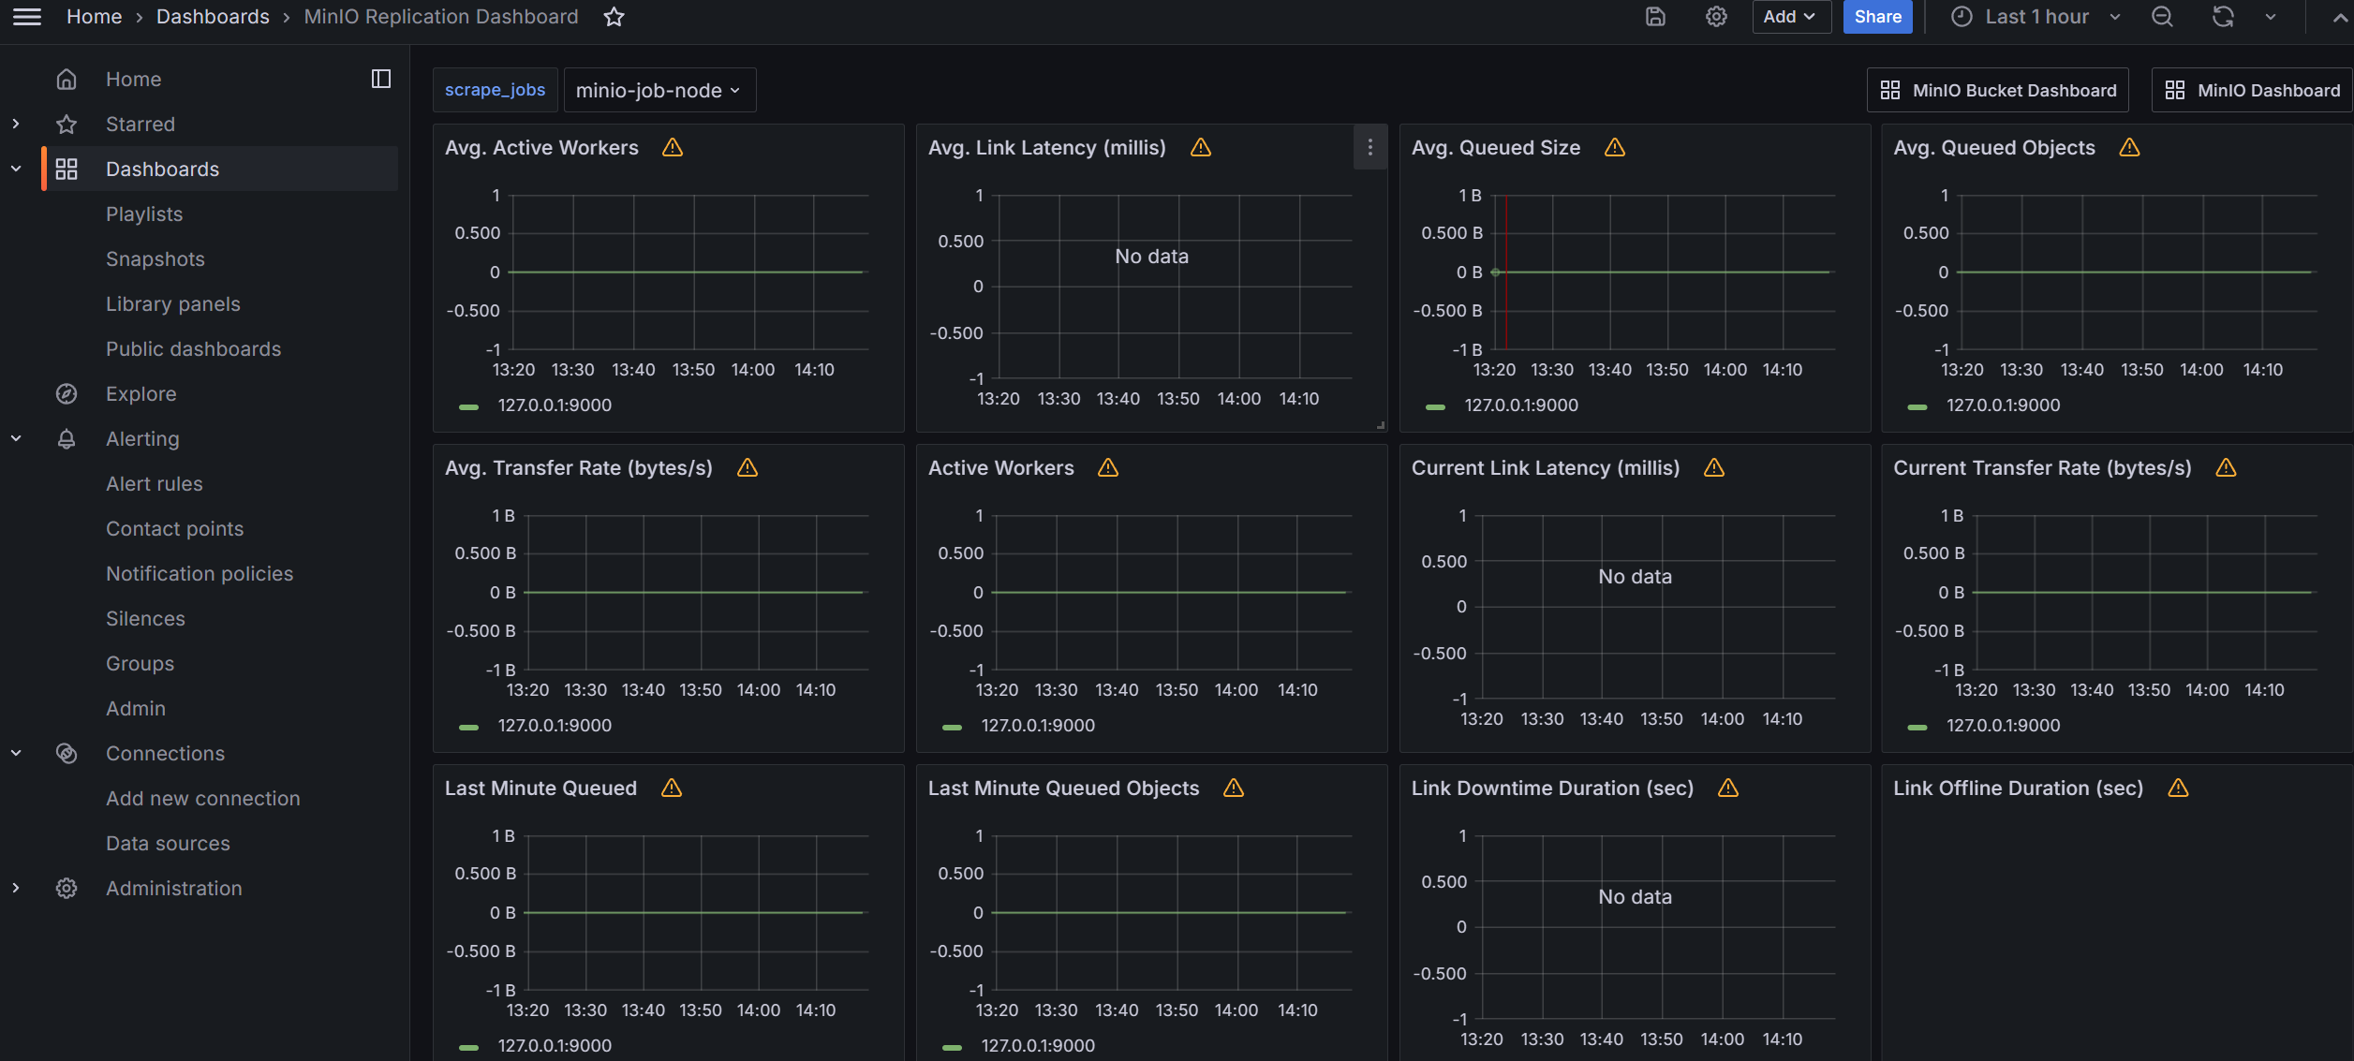Click warning icon on Last Minute Queued Objects

point(1234,788)
